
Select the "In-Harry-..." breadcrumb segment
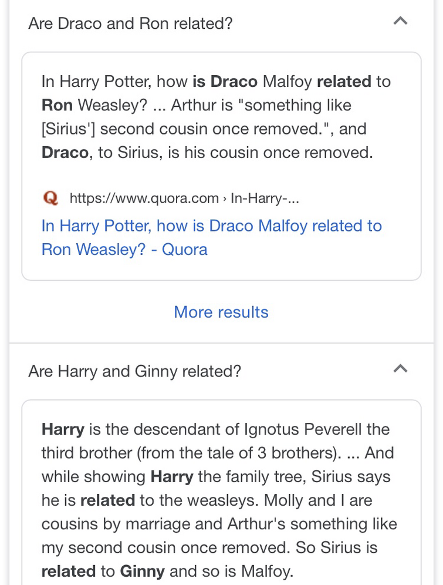pyautogui.click(x=265, y=198)
